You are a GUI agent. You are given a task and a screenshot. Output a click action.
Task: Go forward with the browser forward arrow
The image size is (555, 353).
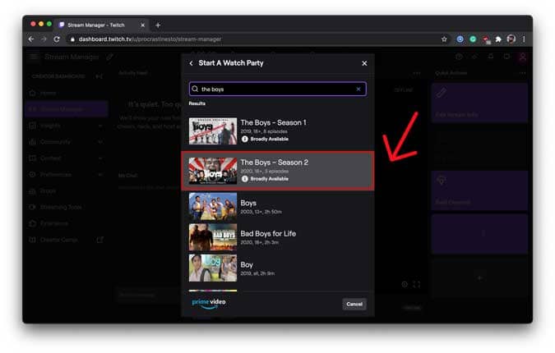[44, 39]
